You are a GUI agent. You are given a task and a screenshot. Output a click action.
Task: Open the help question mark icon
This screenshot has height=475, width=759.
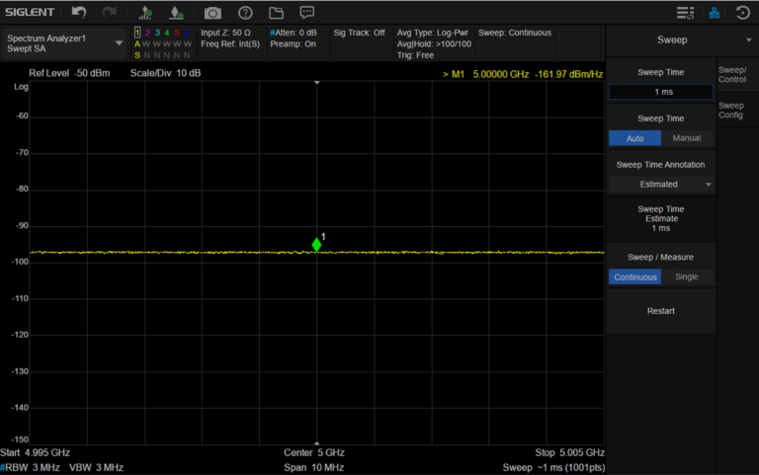(245, 13)
